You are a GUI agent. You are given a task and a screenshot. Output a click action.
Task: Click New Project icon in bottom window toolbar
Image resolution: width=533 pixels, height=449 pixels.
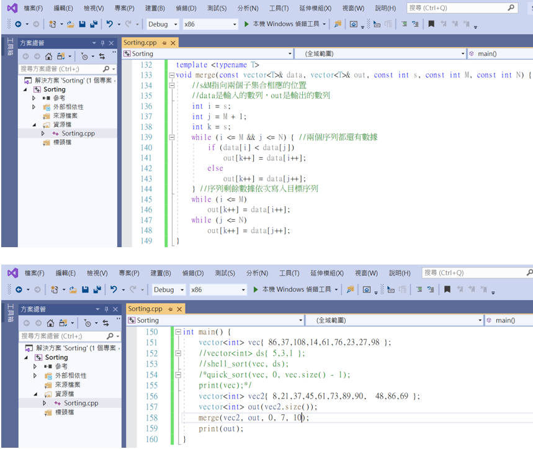(x=55, y=289)
